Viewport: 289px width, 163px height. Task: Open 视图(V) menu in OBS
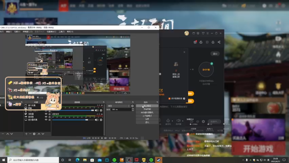pos(17,32)
